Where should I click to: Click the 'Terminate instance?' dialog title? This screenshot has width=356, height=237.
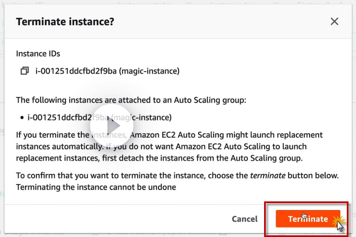pos(65,22)
